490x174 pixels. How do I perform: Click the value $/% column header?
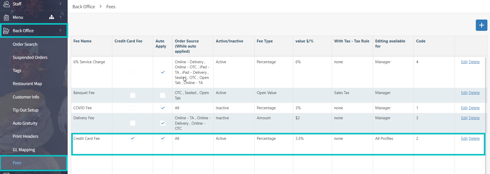[304, 41]
